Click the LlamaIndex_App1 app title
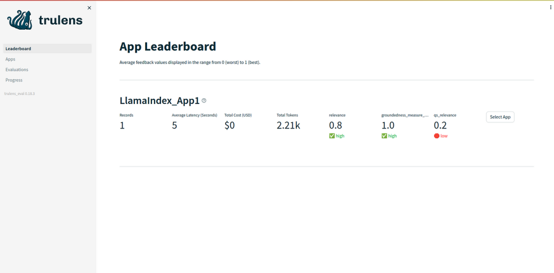This screenshot has width=554, height=273. coord(160,100)
